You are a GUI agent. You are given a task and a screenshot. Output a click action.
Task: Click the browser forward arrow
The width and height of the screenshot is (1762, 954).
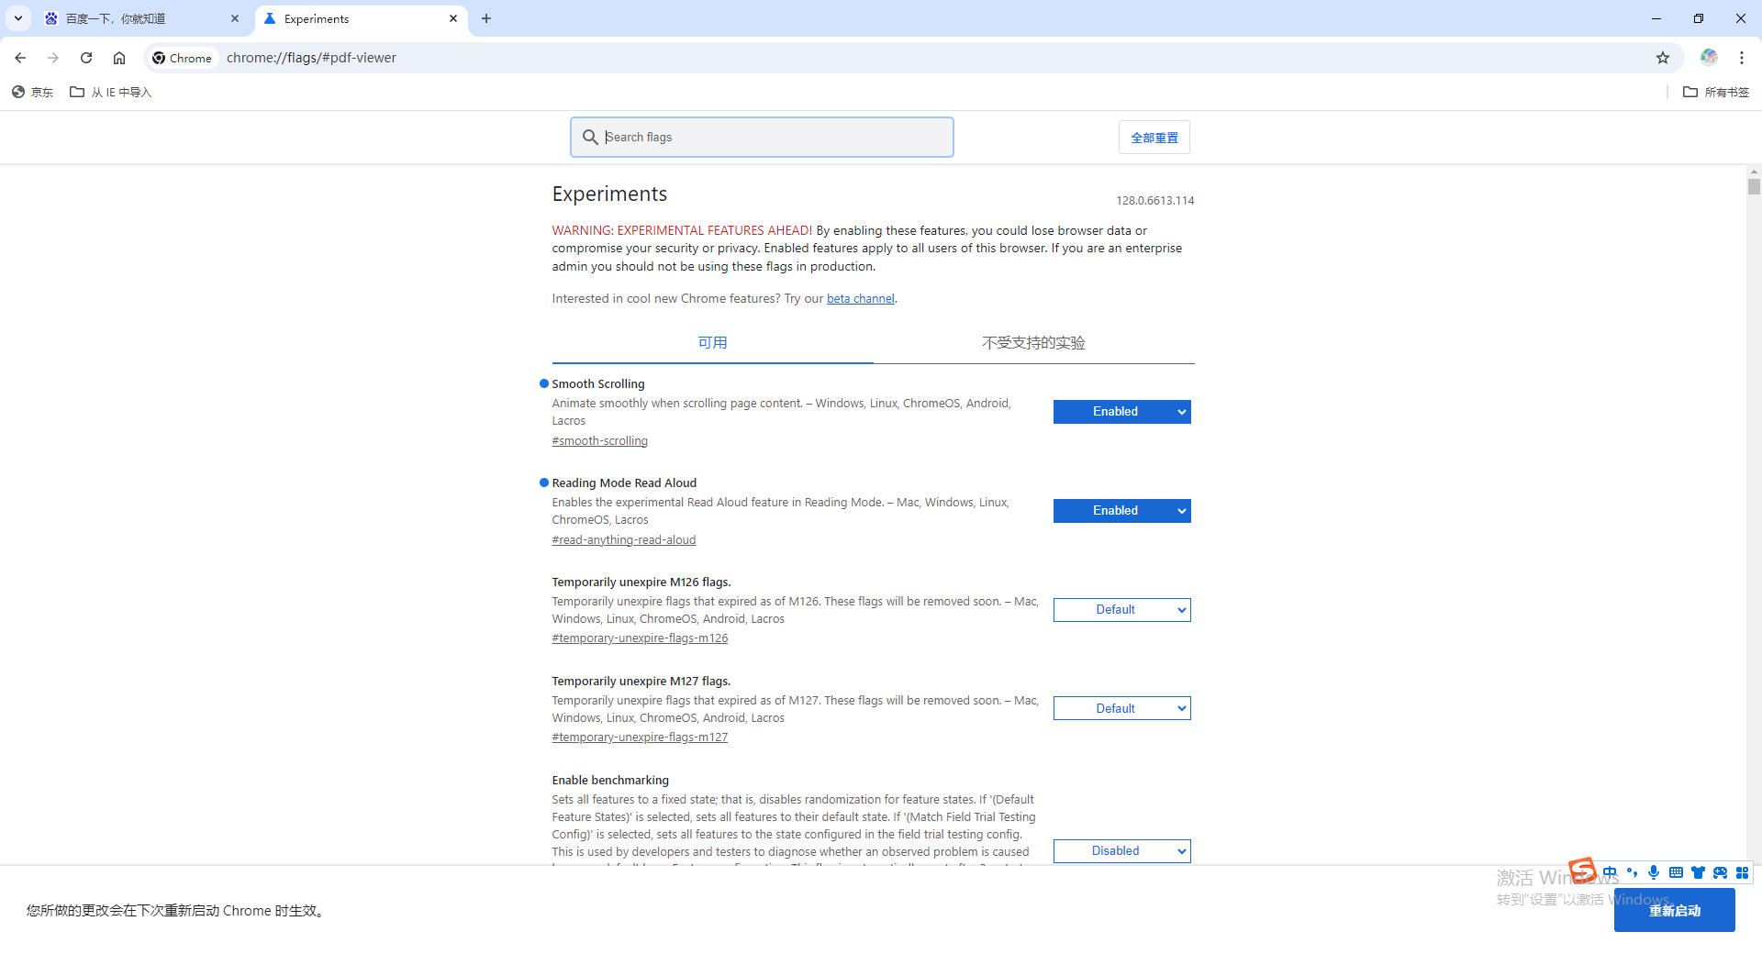coord(53,58)
